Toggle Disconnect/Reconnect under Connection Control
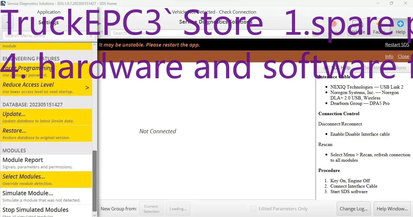The height and width of the screenshot is (217, 413). [340, 124]
